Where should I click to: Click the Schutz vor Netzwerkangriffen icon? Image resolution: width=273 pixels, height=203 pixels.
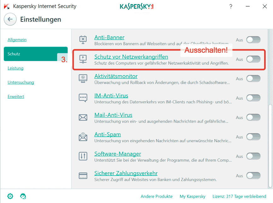point(83,59)
